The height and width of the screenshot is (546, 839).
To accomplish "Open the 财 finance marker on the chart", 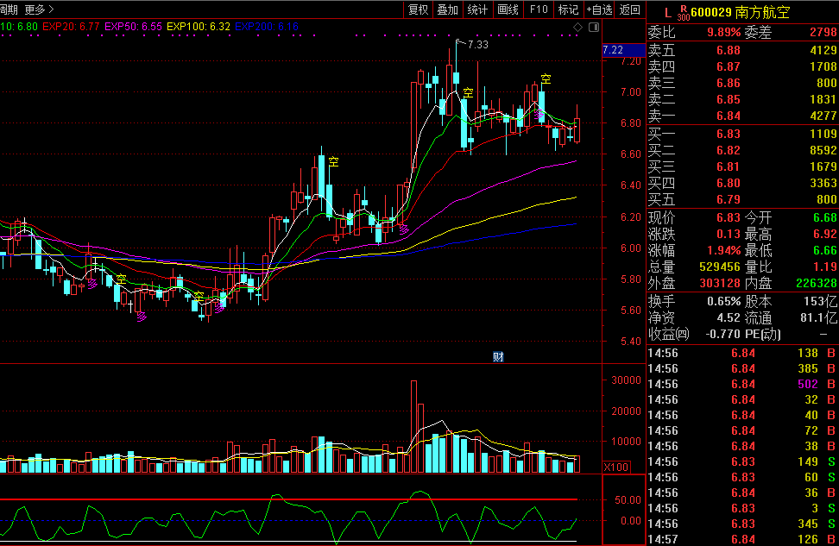I will (498, 357).
